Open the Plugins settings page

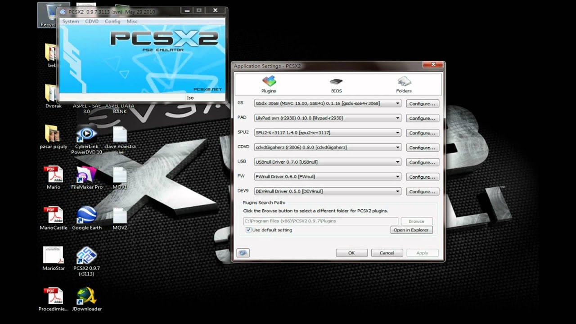(269, 84)
